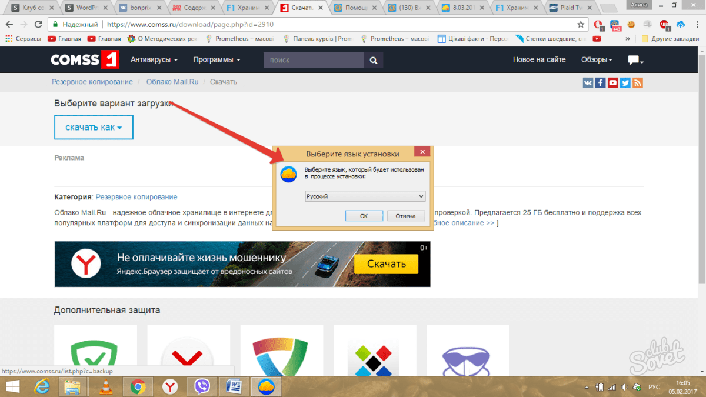Open the RSS feed icon
Image resolution: width=706 pixels, height=397 pixels.
[637, 83]
